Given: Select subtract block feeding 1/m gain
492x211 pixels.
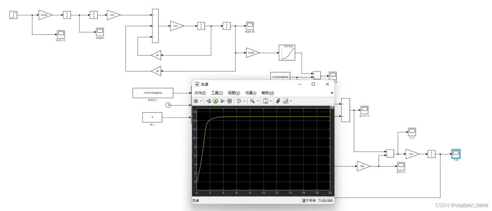Looking at the screenshot, I should click(390, 153).
